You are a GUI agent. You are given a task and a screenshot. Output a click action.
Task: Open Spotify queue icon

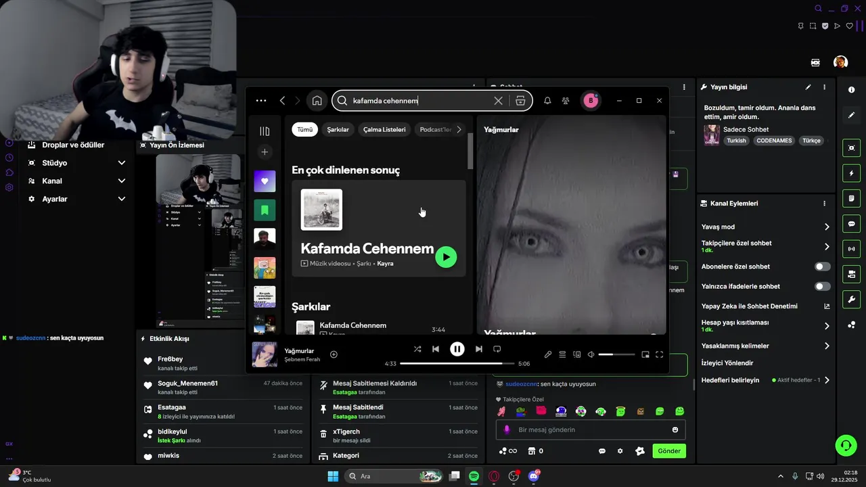click(562, 354)
